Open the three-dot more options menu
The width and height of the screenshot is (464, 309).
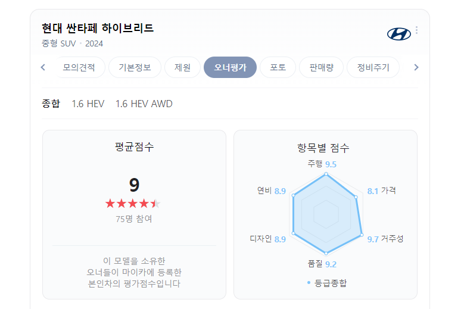click(416, 30)
